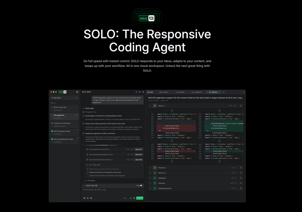This screenshot has width=302, height=212.
Task: Open the src/components/SkeletonCard.jsx file link
Action: (100, 160)
